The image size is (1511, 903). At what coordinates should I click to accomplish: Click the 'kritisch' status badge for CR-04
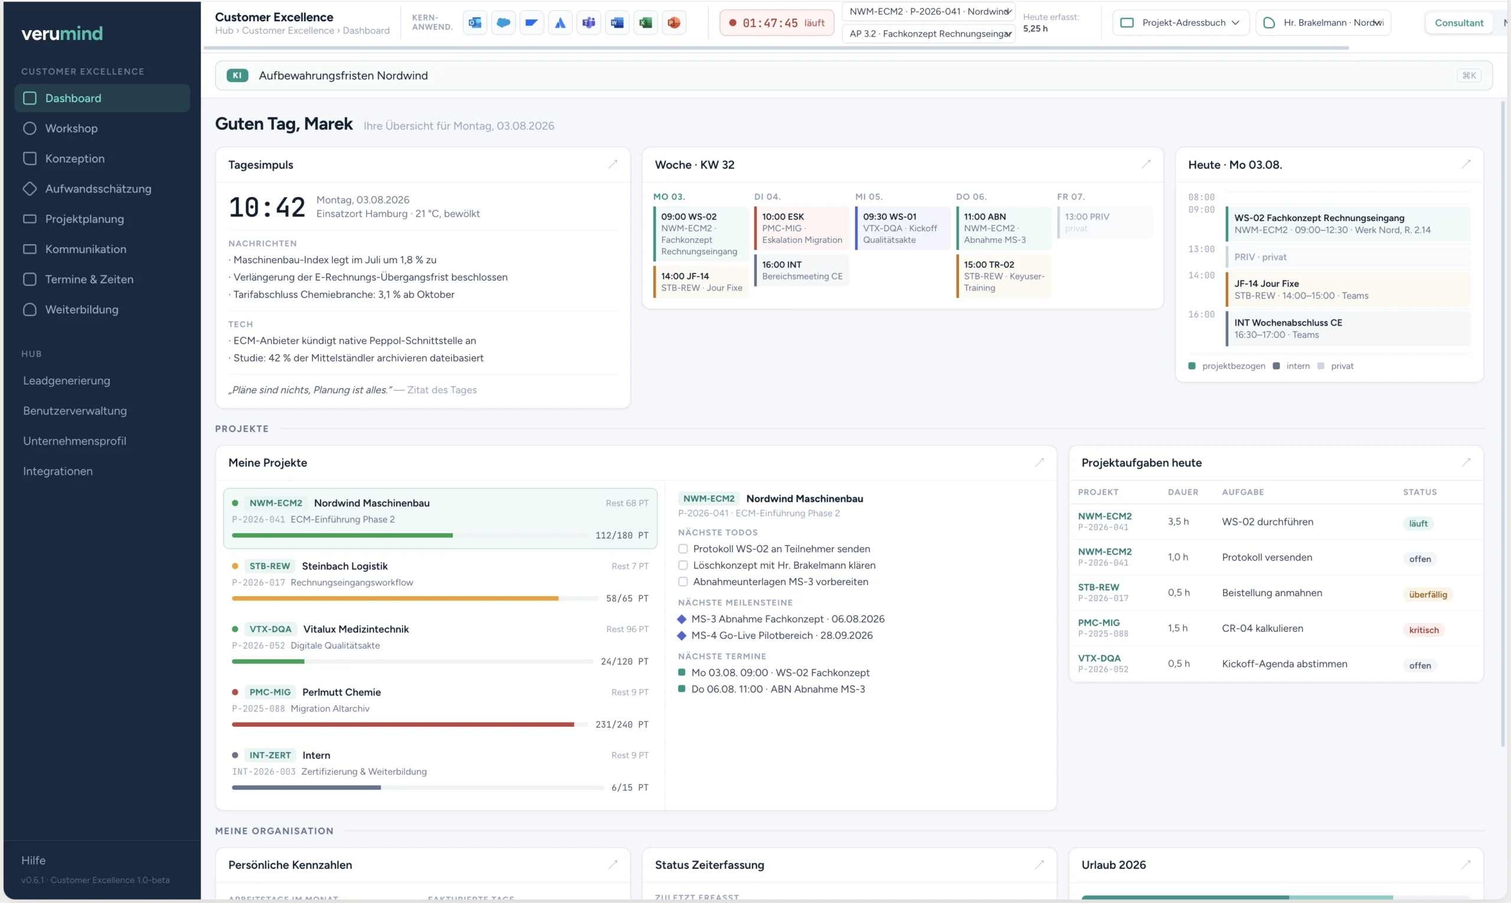1423,630
